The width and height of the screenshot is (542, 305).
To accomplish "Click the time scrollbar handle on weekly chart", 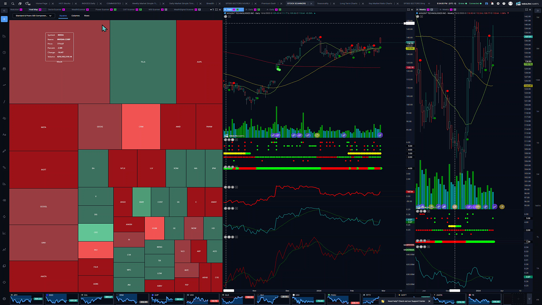I will 455,291.
